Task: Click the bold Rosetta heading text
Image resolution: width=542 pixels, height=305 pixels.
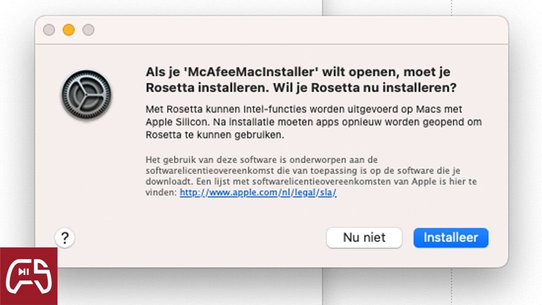Action: [x=301, y=80]
